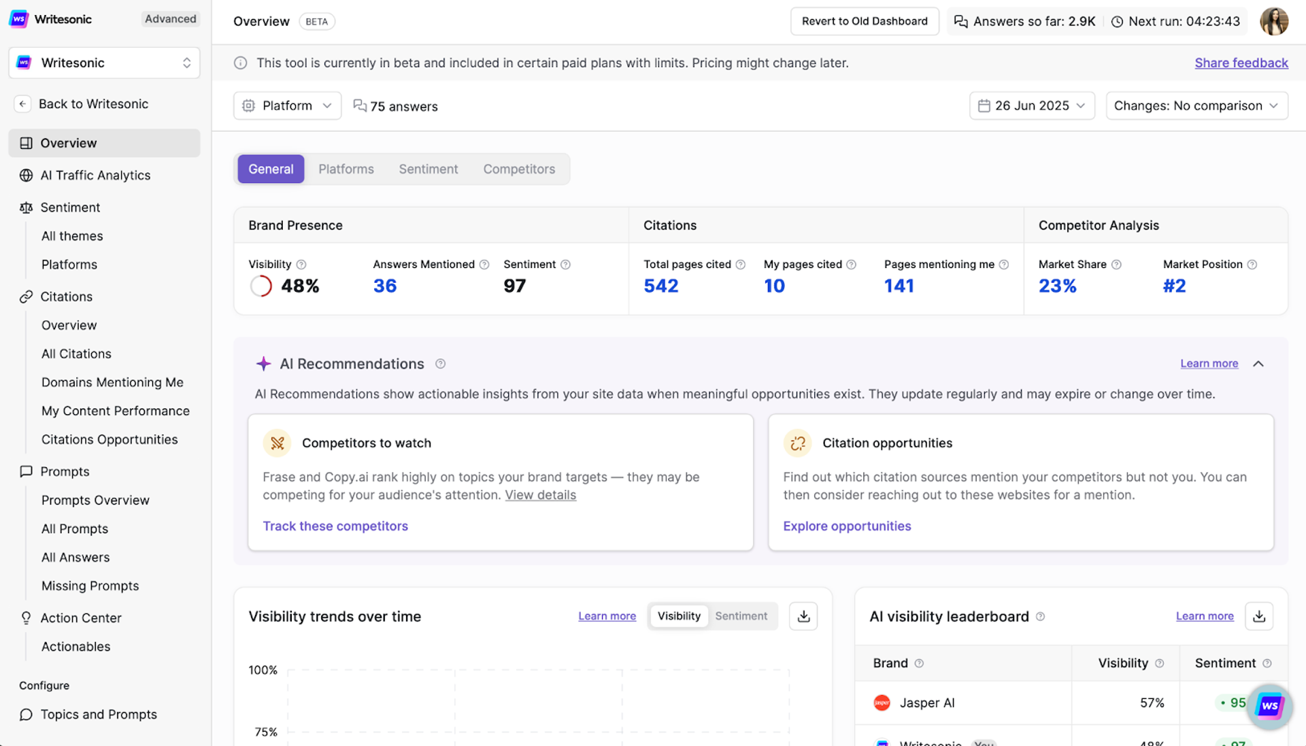The image size is (1306, 746).
Task: Open Overview in the sidebar
Action: pyautogui.click(x=104, y=143)
